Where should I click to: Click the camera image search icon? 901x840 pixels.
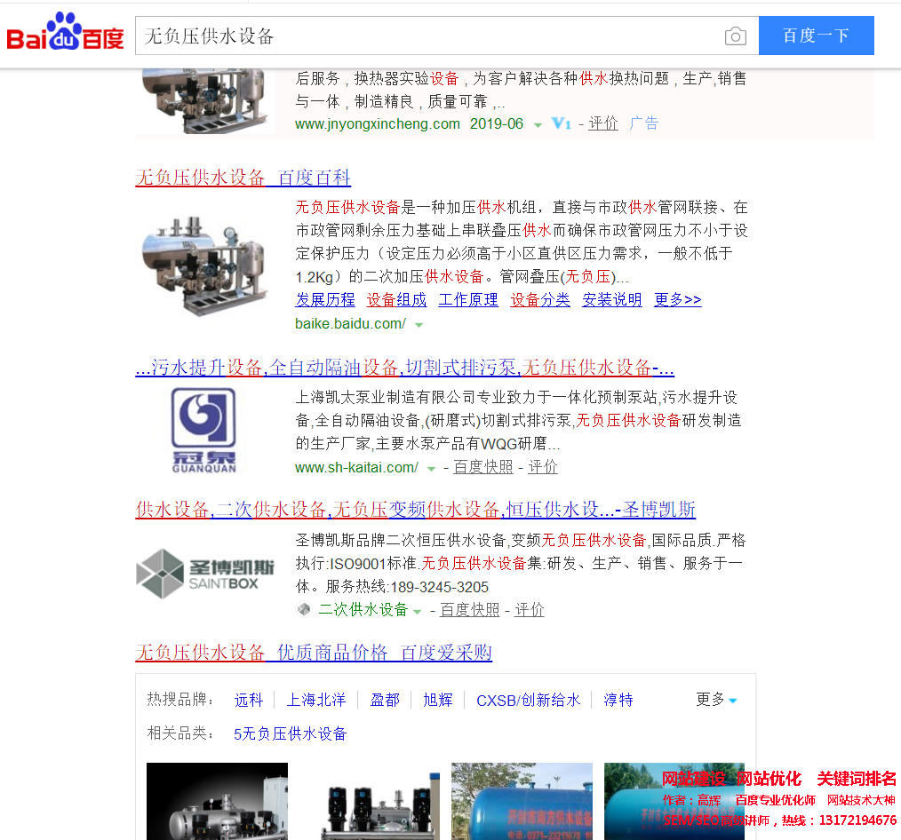click(735, 36)
